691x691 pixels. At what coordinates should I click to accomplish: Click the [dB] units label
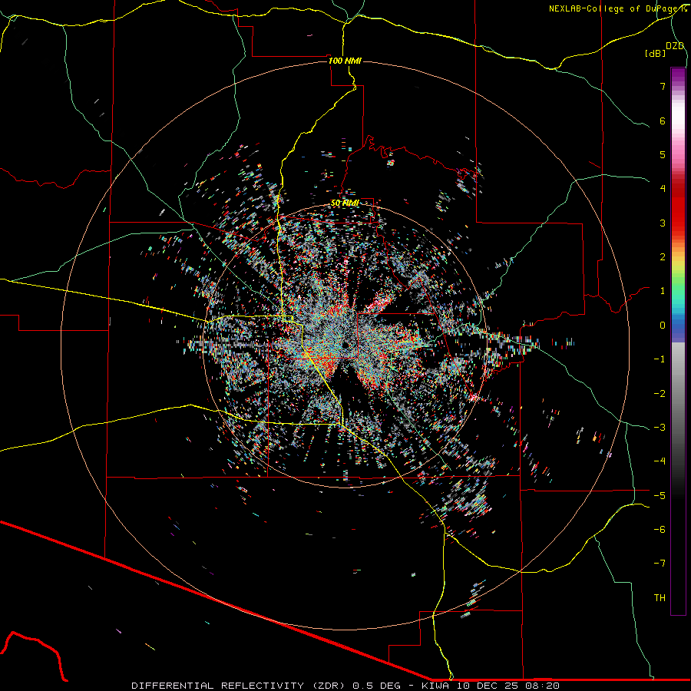[x=656, y=53]
